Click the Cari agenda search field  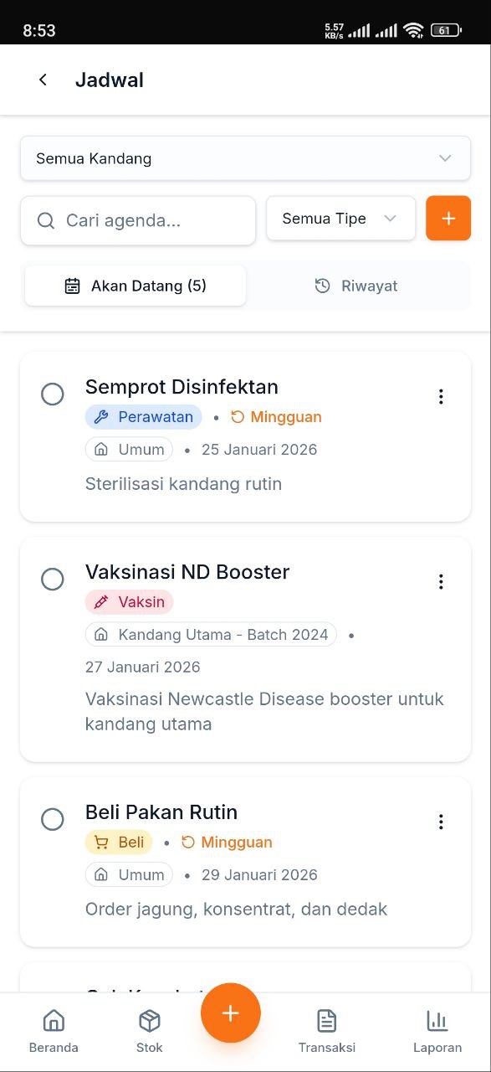[x=138, y=220]
